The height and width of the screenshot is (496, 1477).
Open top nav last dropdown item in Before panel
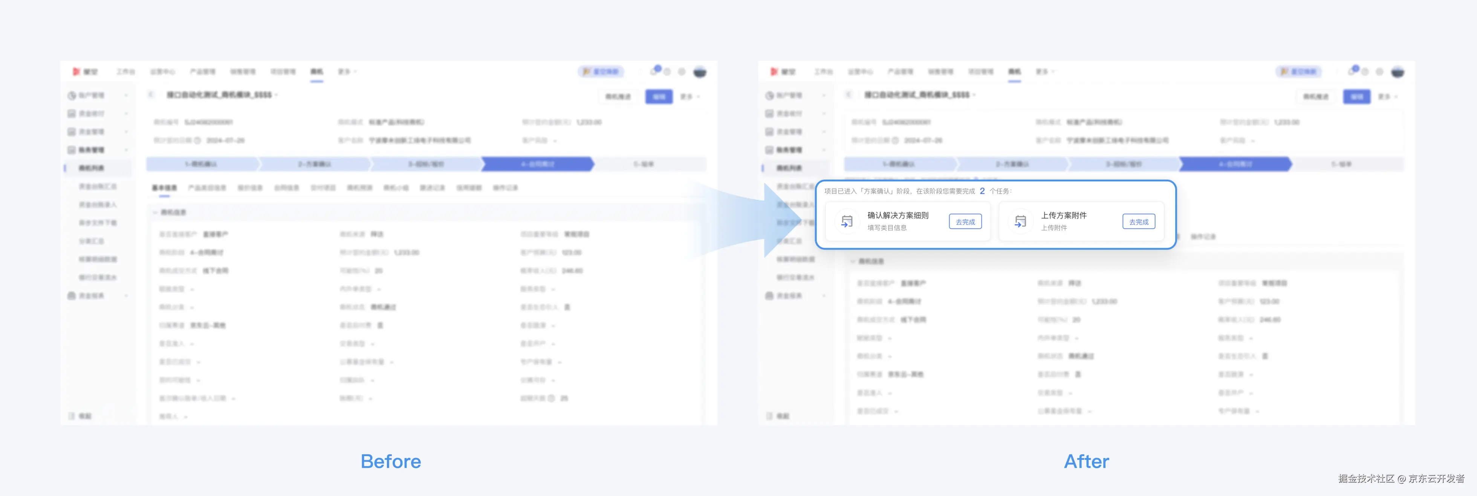click(x=346, y=72)
